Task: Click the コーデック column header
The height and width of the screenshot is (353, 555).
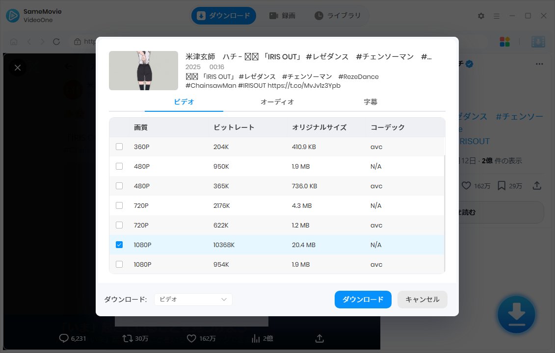Action: tap(388, 127)
